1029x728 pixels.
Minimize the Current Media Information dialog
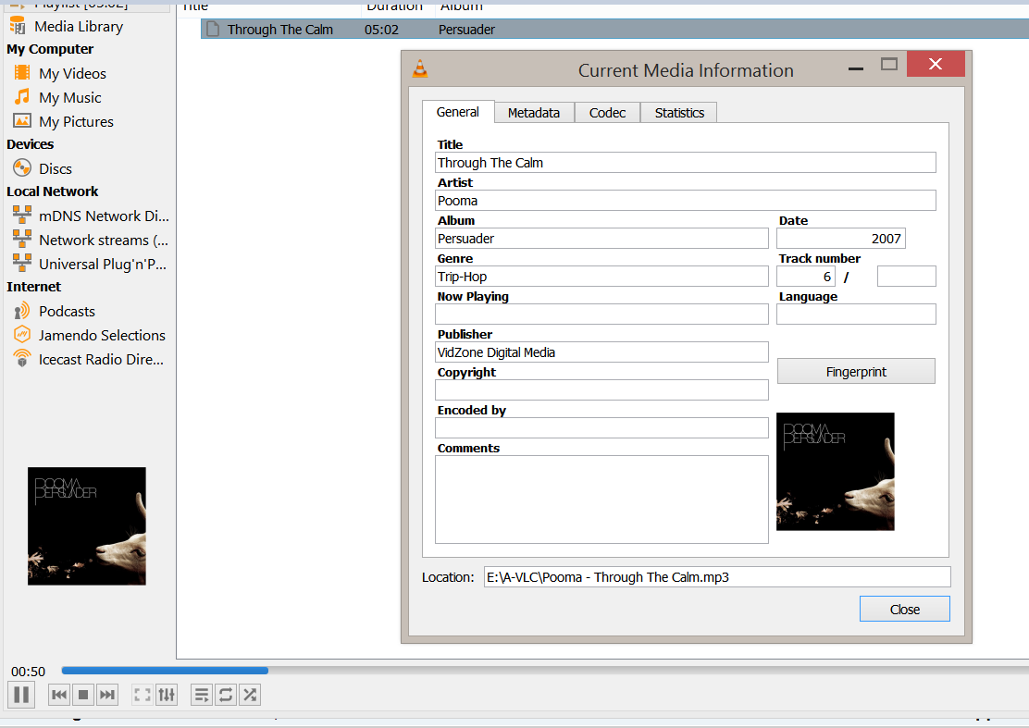[856, 67]
